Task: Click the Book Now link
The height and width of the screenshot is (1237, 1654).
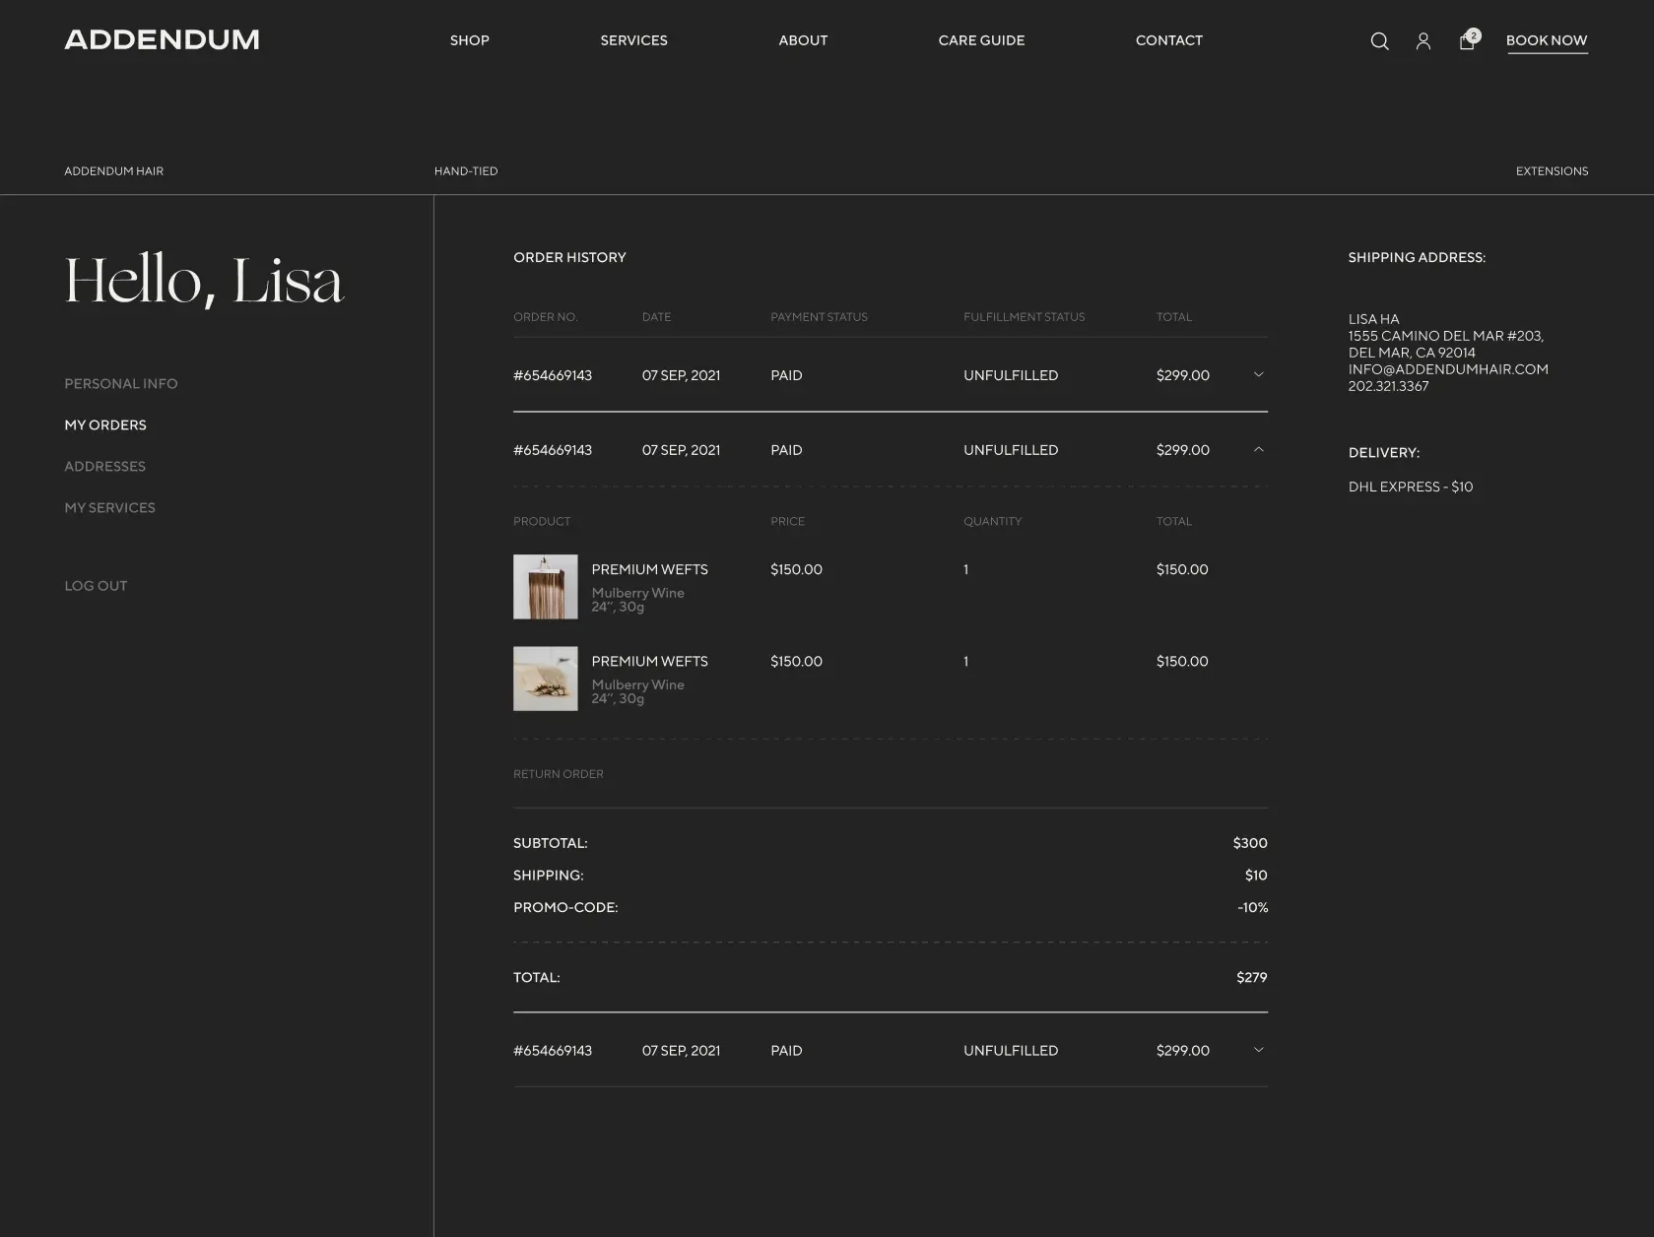Action: 1546,40
